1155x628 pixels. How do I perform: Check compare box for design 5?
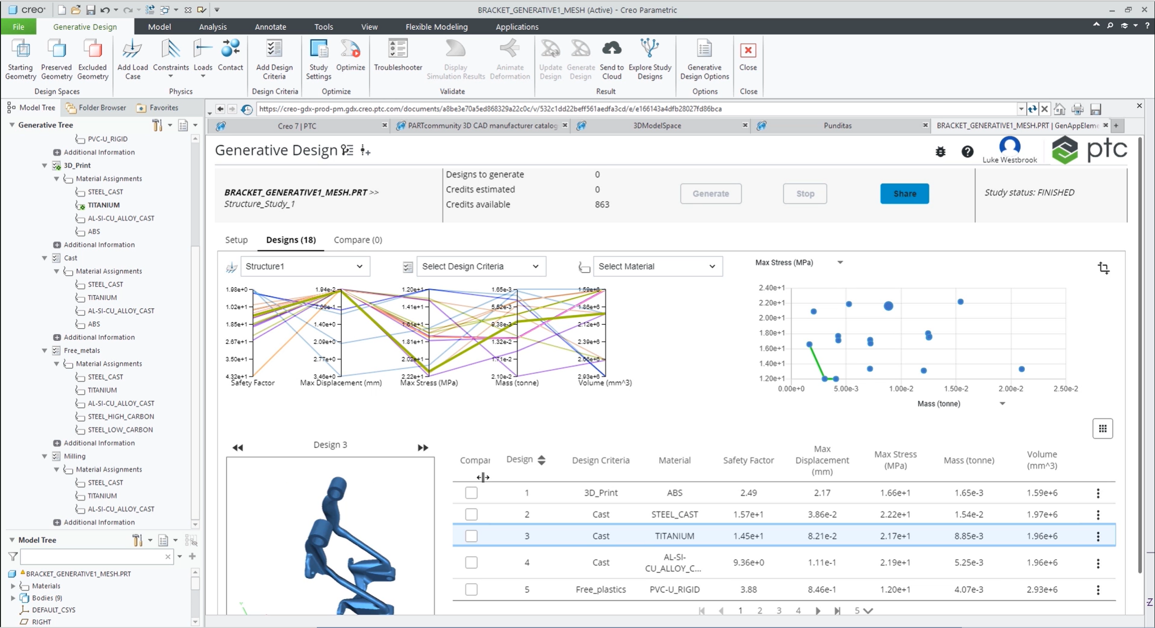[x=471, y=589]
